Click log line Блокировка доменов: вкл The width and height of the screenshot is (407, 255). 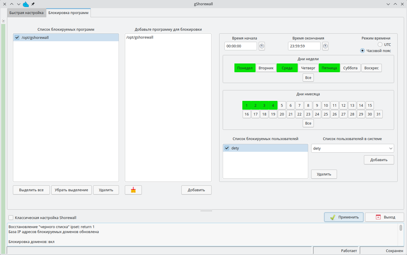coord(31,242)
